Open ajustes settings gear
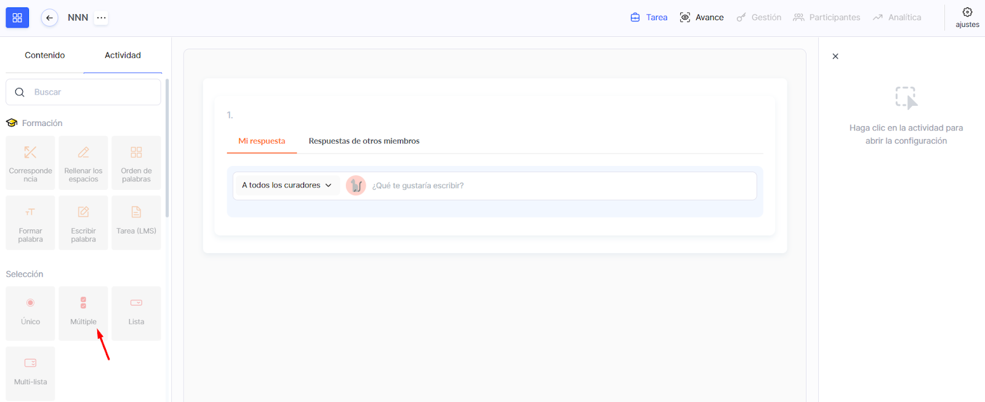 tap(967, 17)
